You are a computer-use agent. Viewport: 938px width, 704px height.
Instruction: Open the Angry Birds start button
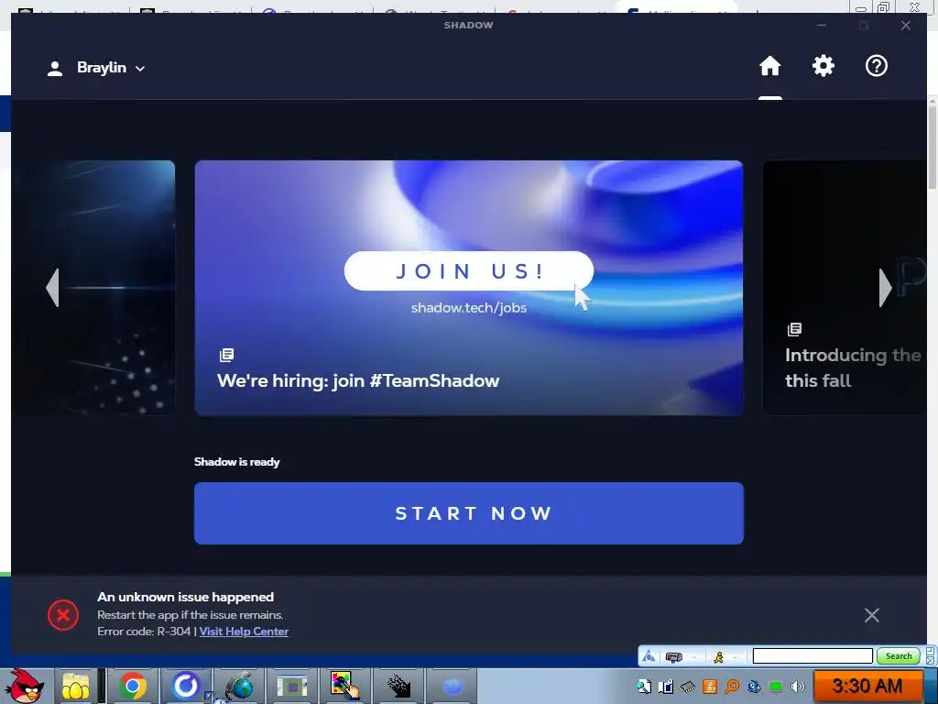coord(25,686)
